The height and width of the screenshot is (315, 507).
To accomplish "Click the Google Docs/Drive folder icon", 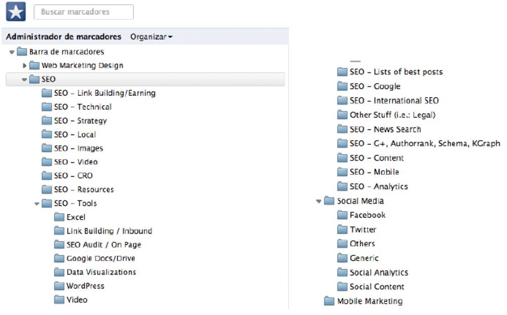I will click(x=60, y=259).
